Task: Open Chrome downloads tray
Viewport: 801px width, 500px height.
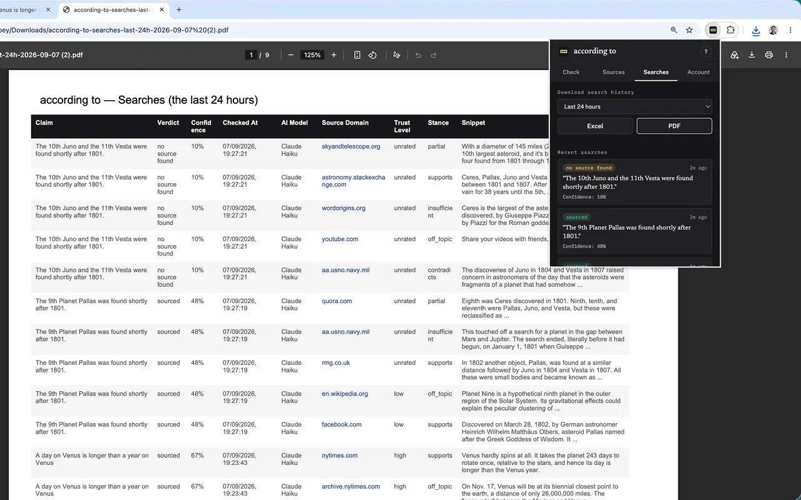Action: [x=756, y=30]
